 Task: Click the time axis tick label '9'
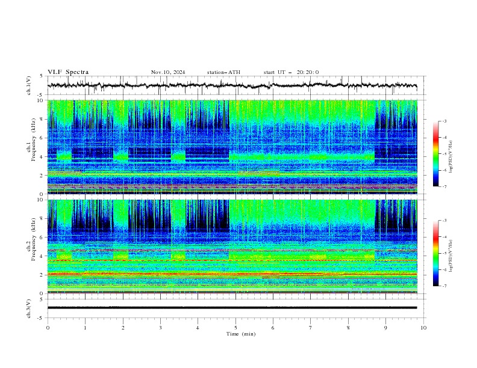[x=385, y=328]
